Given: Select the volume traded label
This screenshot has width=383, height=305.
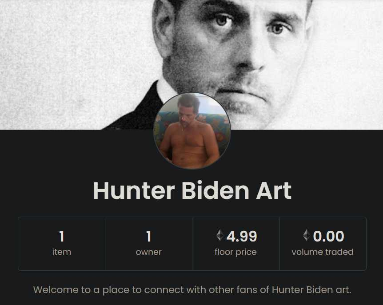Looking at the screenshot, I should point(323,252).
